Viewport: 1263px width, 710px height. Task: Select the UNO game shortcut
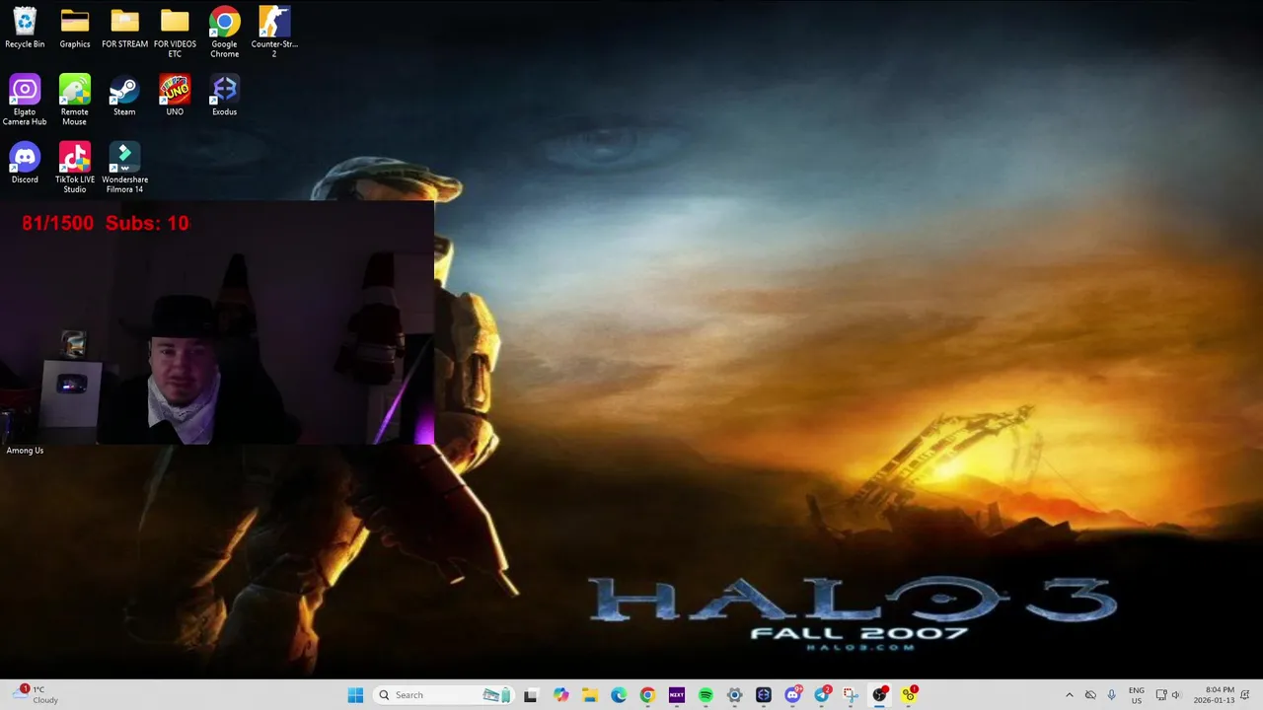[175, 95]
